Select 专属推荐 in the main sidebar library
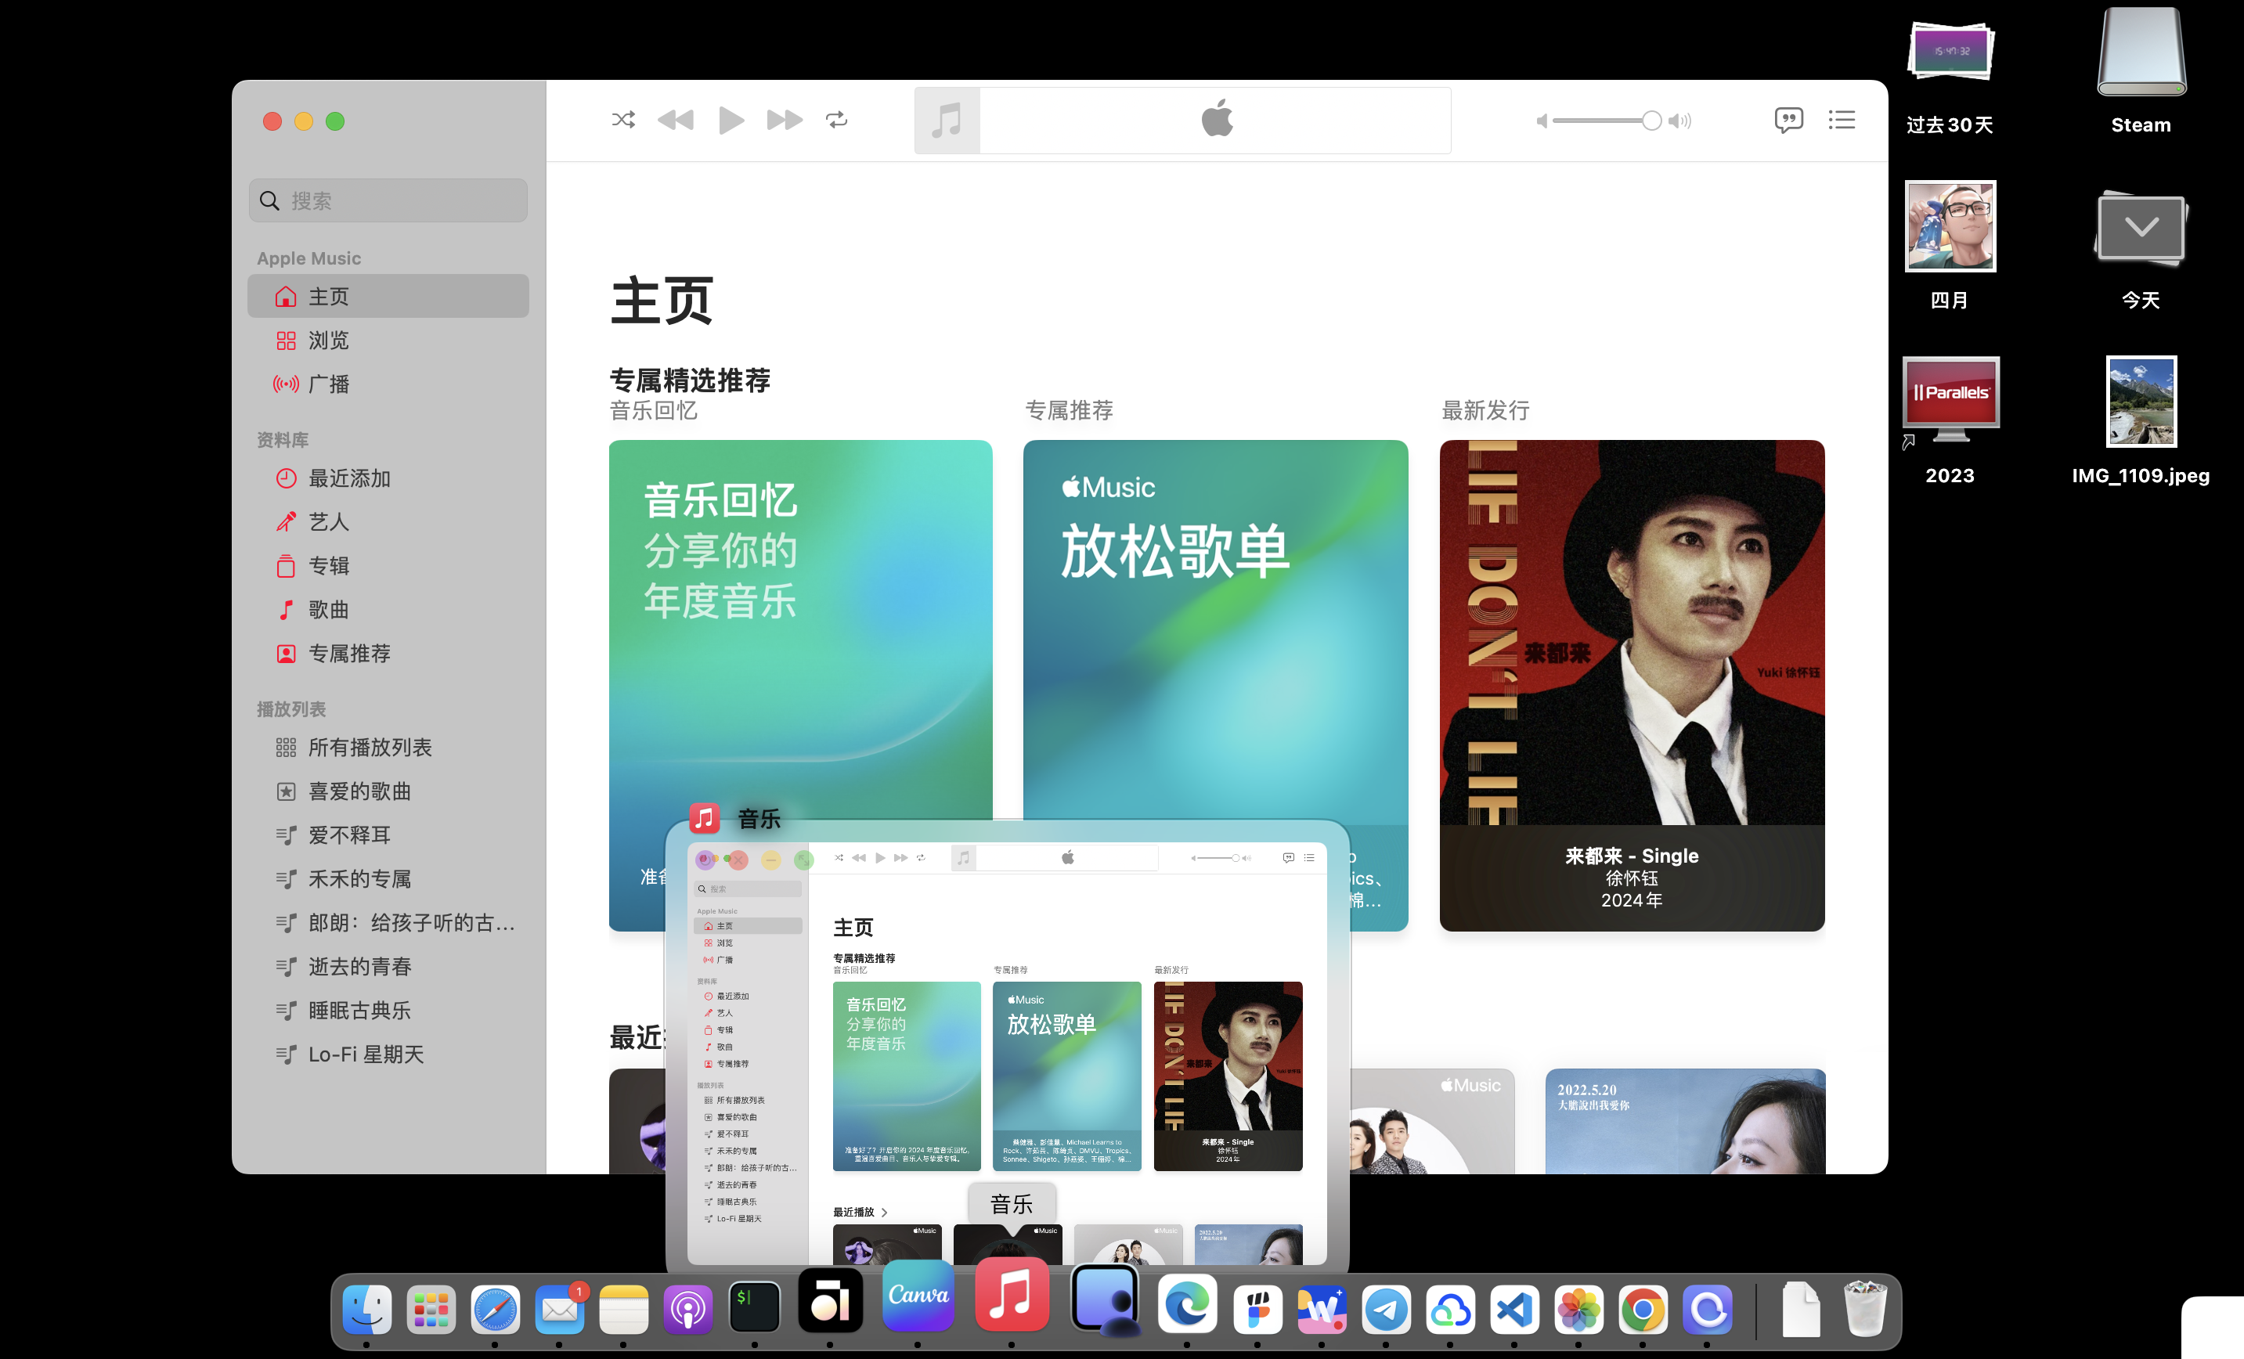The height and width of the screenshot is (1359, 2244). 388,653
